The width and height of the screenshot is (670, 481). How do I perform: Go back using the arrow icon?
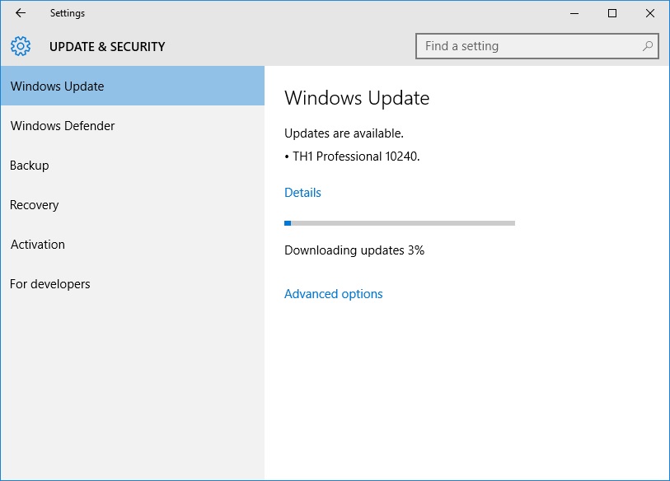click(x=21, y=13)
